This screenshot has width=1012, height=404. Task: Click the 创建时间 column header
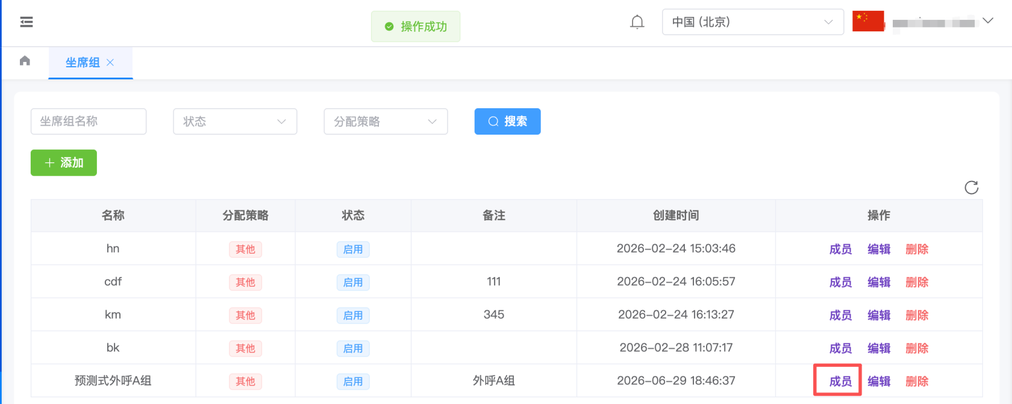pos(676,216)
